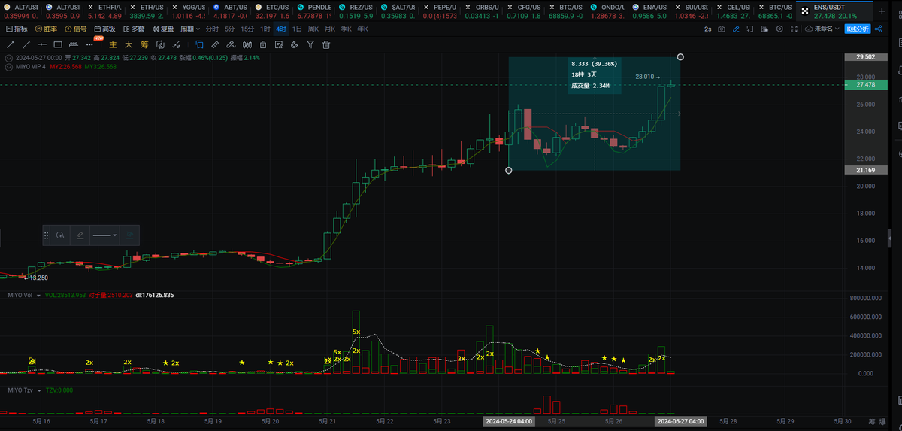This screenshot has height=431, width=902.
Task: Click the line-with-cross drawing settings icon
Action: (x=177, y=44)
